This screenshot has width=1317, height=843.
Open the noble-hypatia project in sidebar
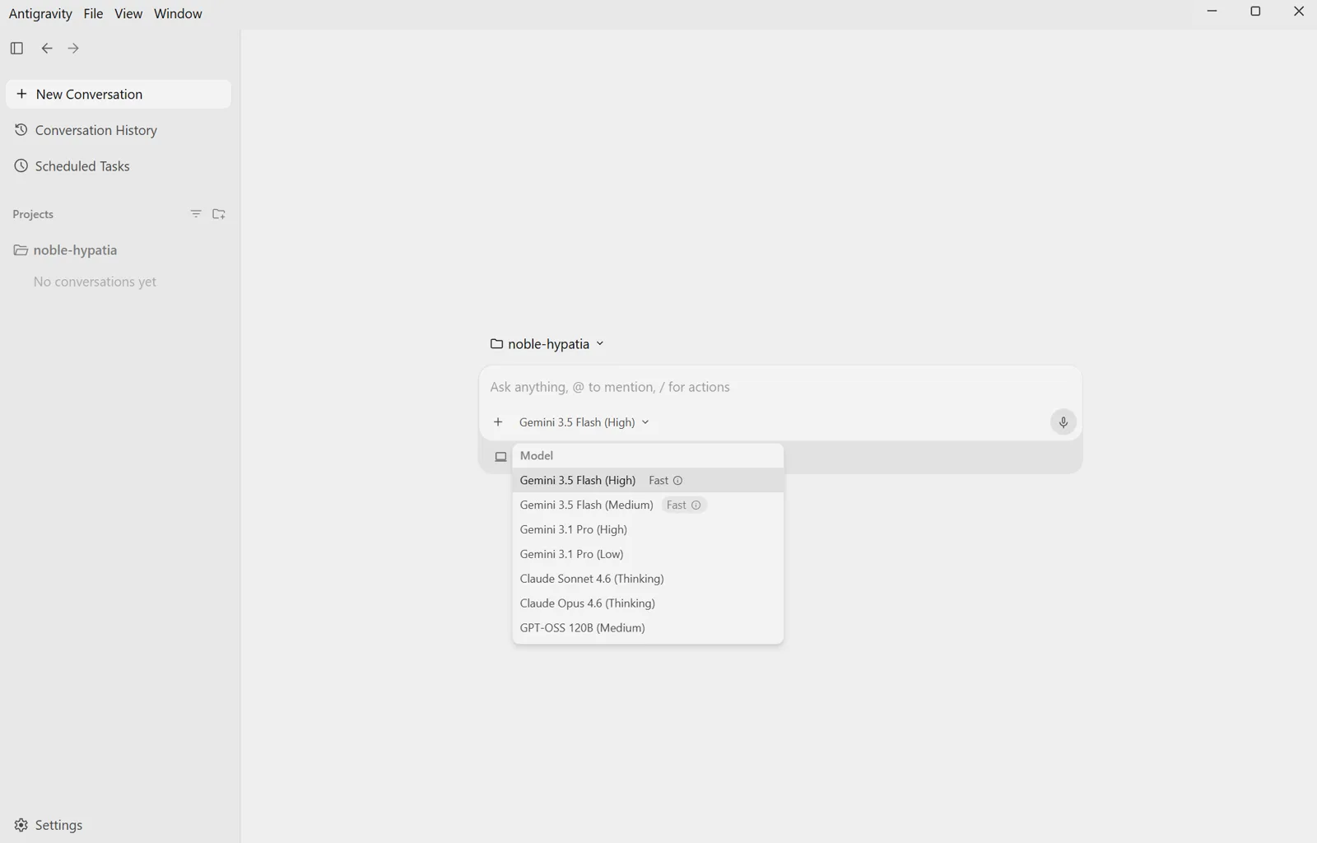119,250
